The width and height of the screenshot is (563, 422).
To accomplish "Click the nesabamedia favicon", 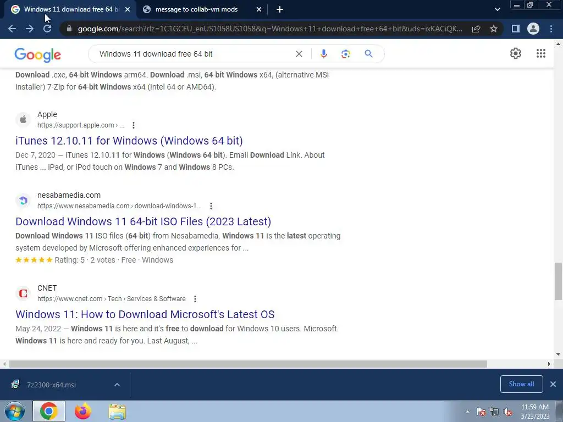I will [23, 200].
